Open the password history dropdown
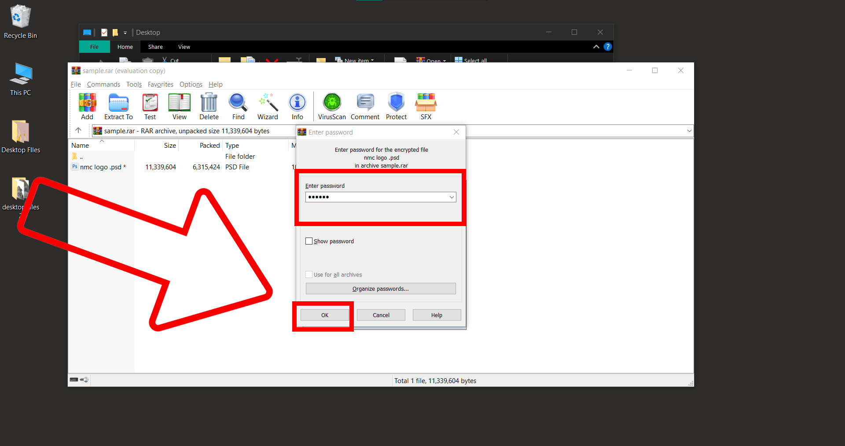This screenshot has height=446, width=845. coord(452,197)
